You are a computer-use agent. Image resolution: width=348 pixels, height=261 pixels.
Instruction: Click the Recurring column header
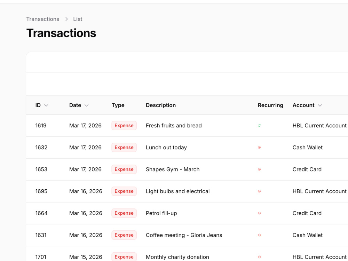270,105
